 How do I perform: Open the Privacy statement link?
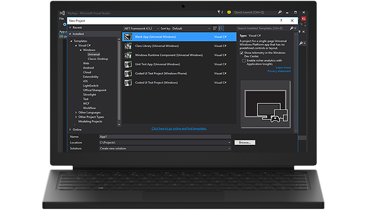[x=279, y=71]
